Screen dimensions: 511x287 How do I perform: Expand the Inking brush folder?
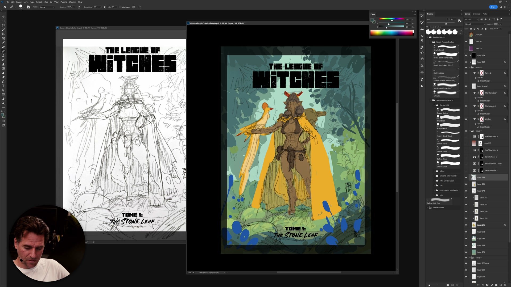point(434,171)
